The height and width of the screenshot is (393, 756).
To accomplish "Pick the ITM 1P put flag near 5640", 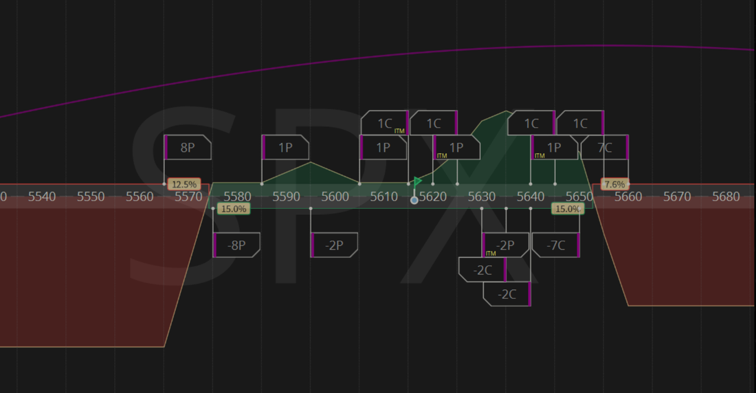I will click(x=555, y=147).
